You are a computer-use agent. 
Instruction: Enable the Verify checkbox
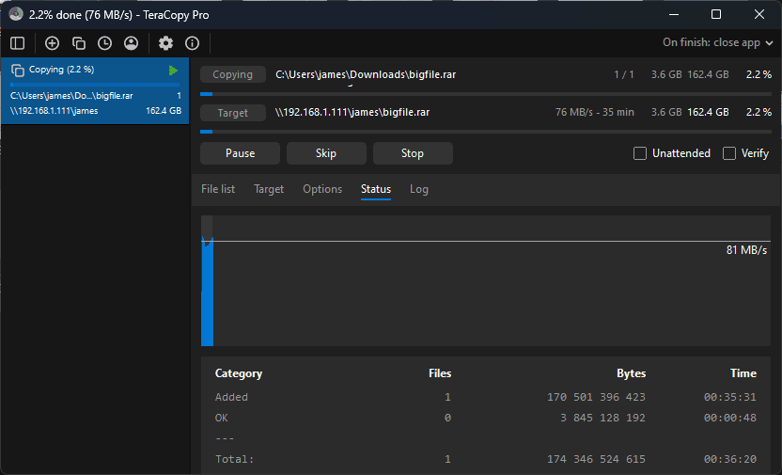click(729, 153)
